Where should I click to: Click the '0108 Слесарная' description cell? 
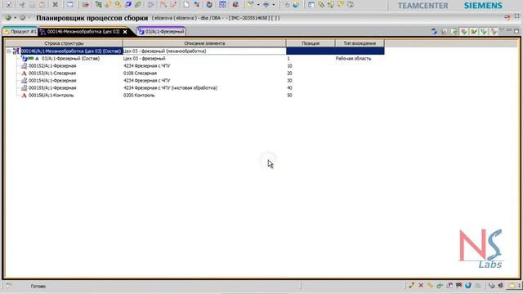click(140, 73)
